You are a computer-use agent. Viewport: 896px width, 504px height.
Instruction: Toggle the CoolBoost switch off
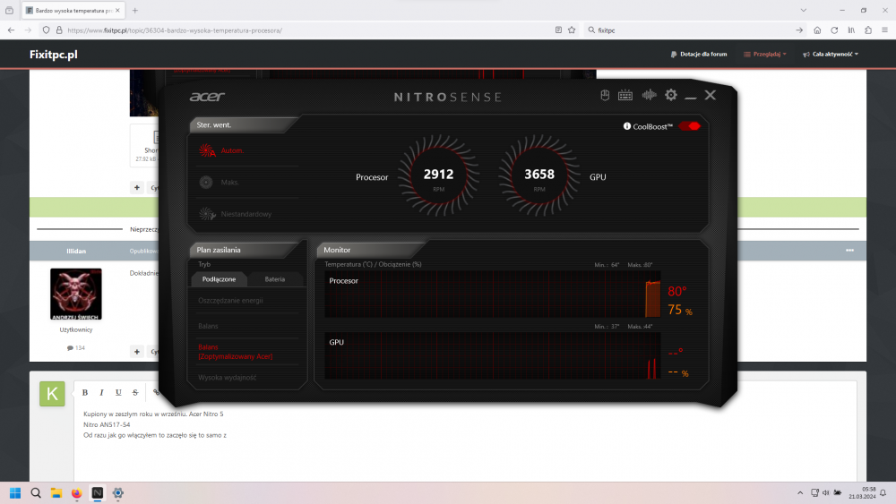[x=689, y=126]
